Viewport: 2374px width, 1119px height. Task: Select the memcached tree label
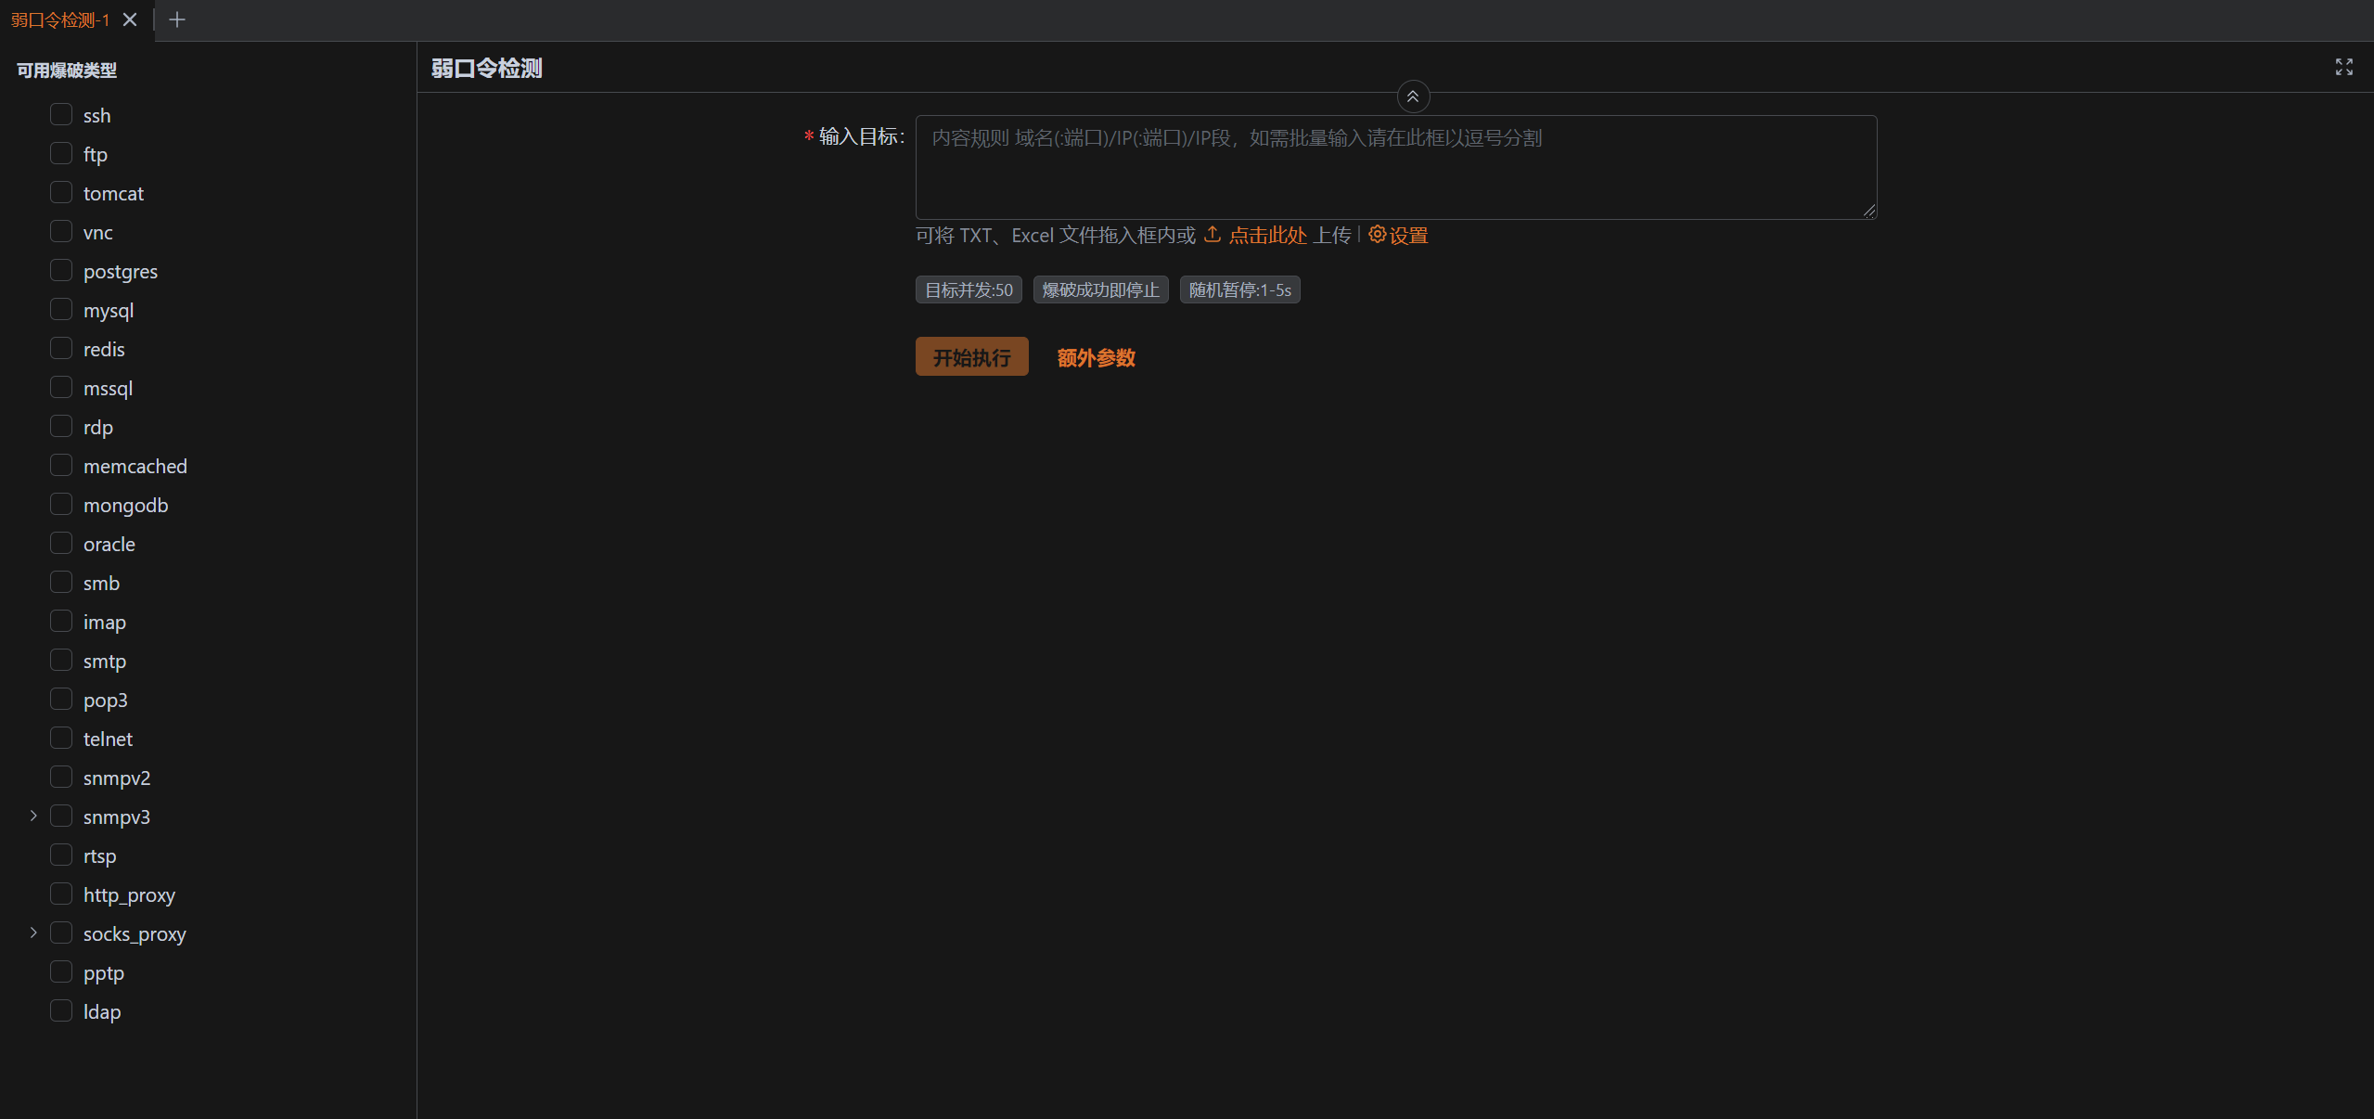click(135, 467)
